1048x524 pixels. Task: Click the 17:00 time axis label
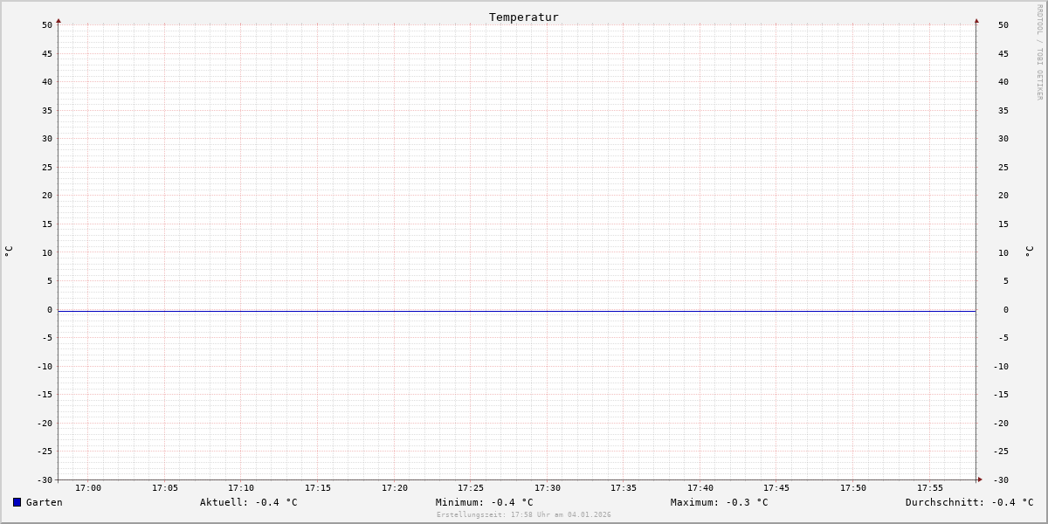tap(88, 488)
